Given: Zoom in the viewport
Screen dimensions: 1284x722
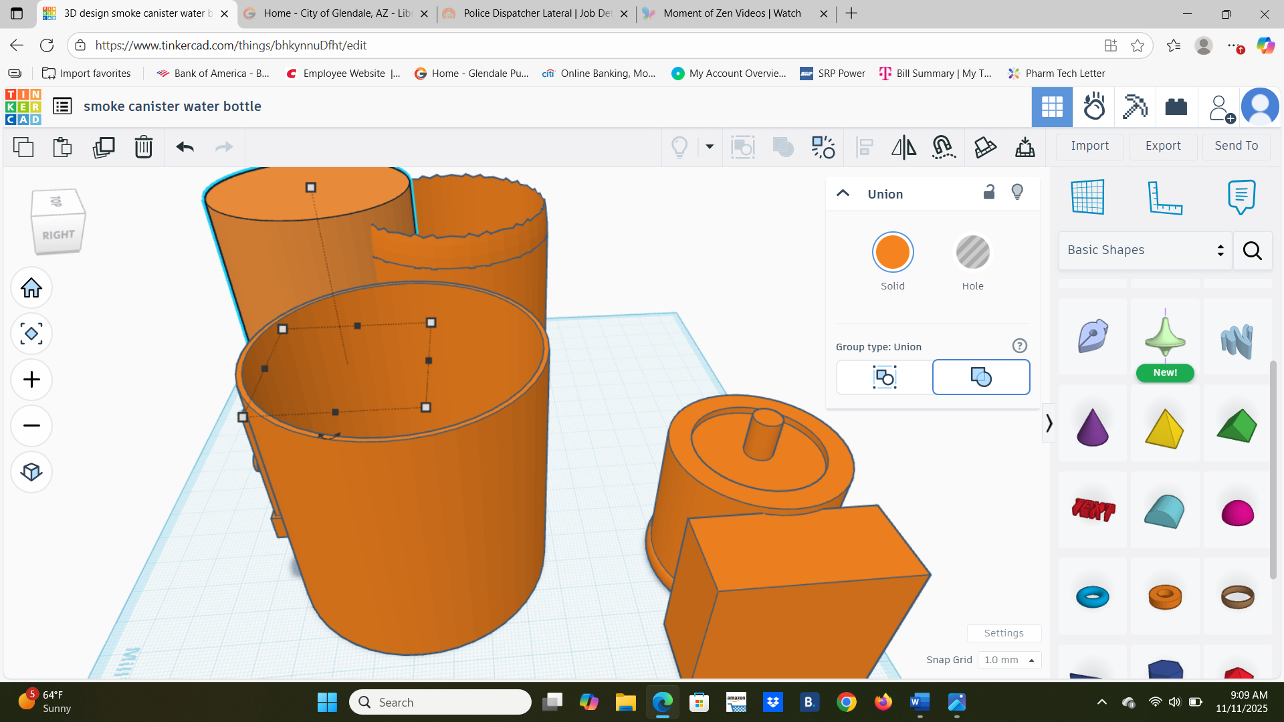Looking at the screenshot, I should click(31, 380).
